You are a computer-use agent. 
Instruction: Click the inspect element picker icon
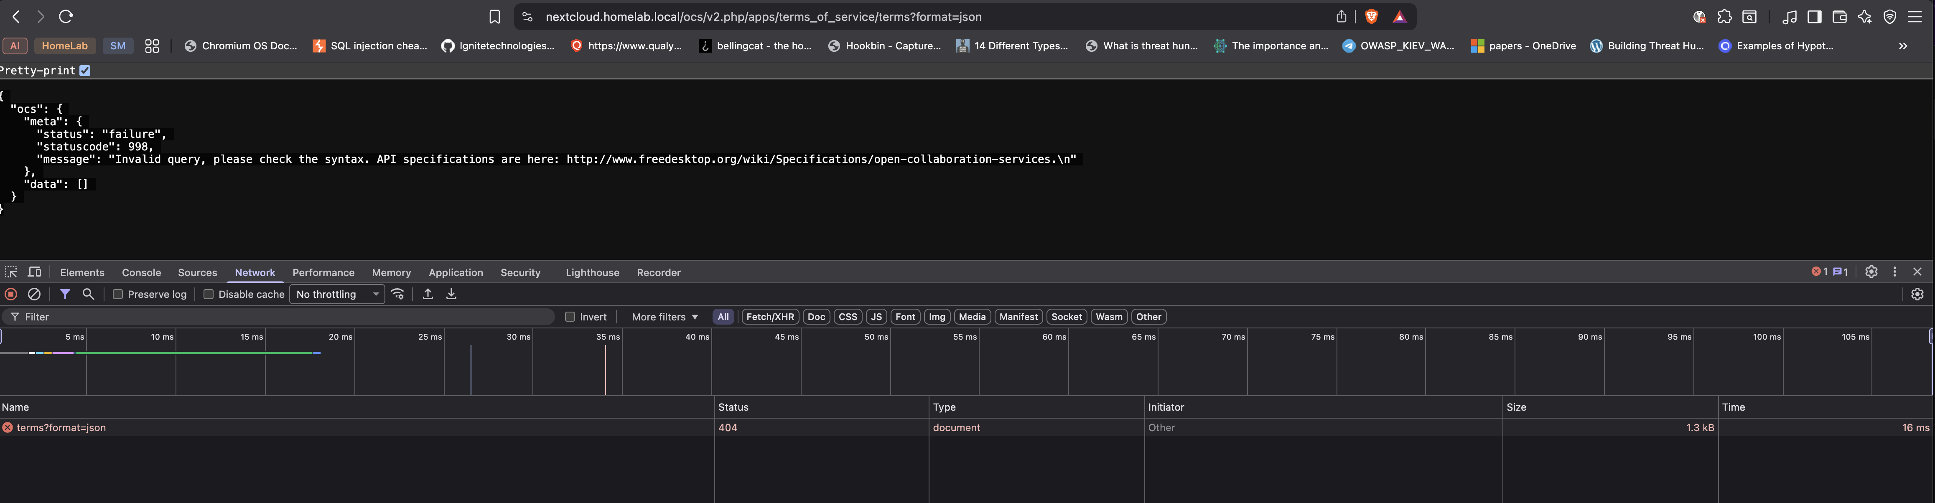11,272
